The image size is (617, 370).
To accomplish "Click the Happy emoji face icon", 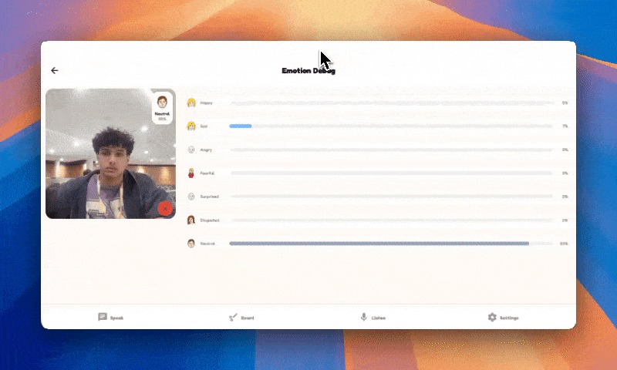I will click(191, 103).
